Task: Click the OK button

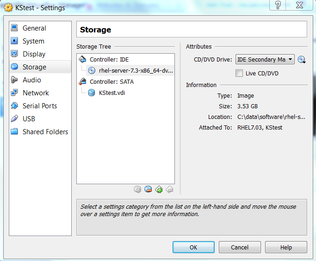Action: click(x=193, y=247)
